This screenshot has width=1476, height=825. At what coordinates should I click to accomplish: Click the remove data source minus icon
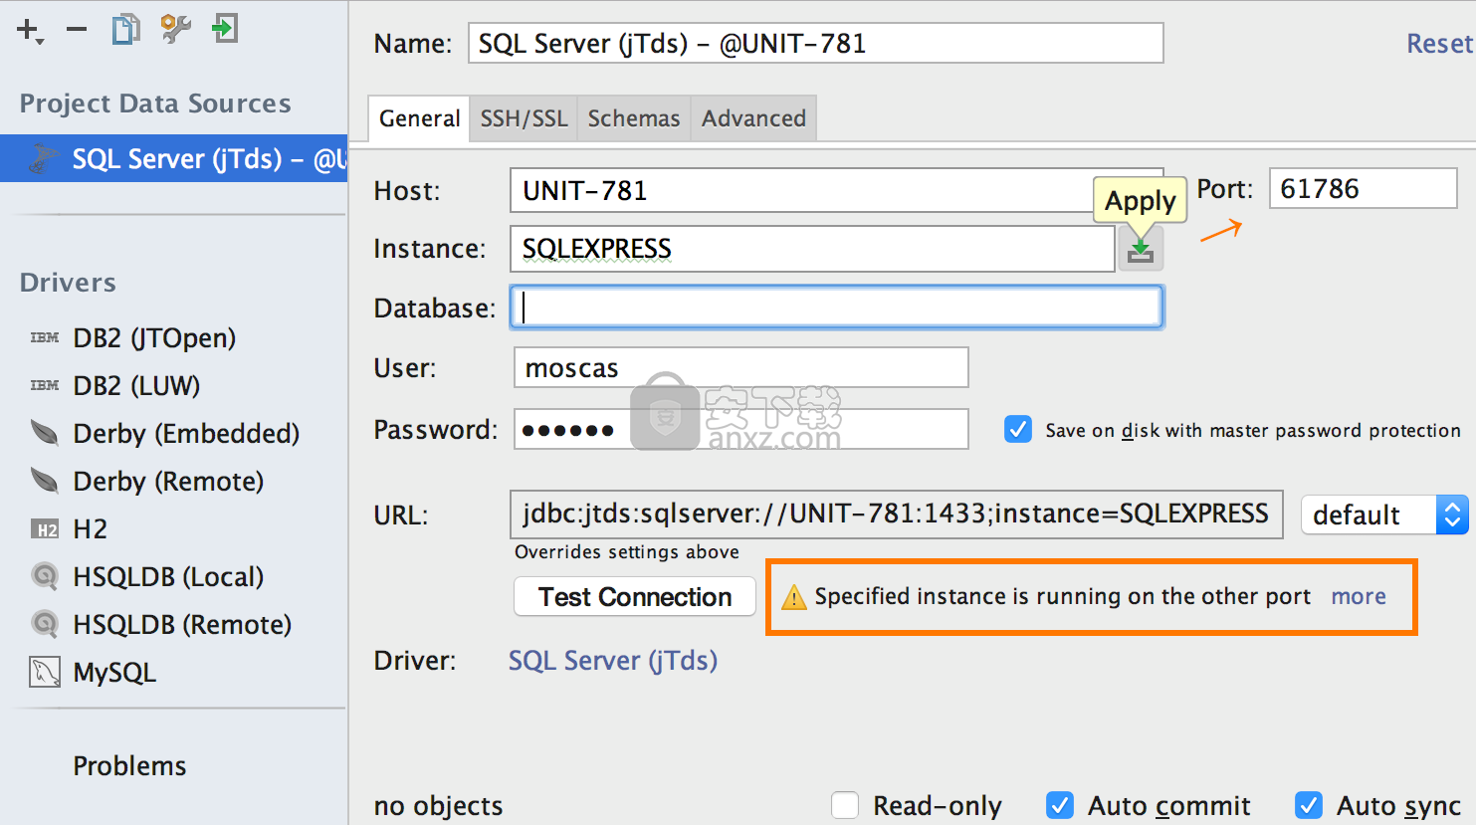pos(77,30)
